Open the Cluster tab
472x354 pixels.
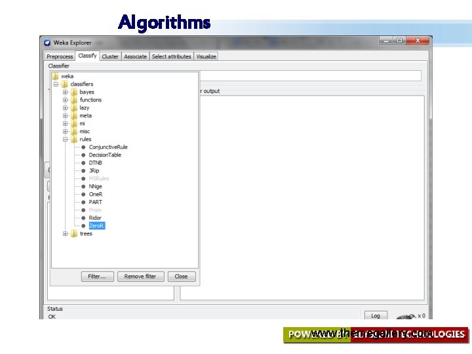pos(110,56)
